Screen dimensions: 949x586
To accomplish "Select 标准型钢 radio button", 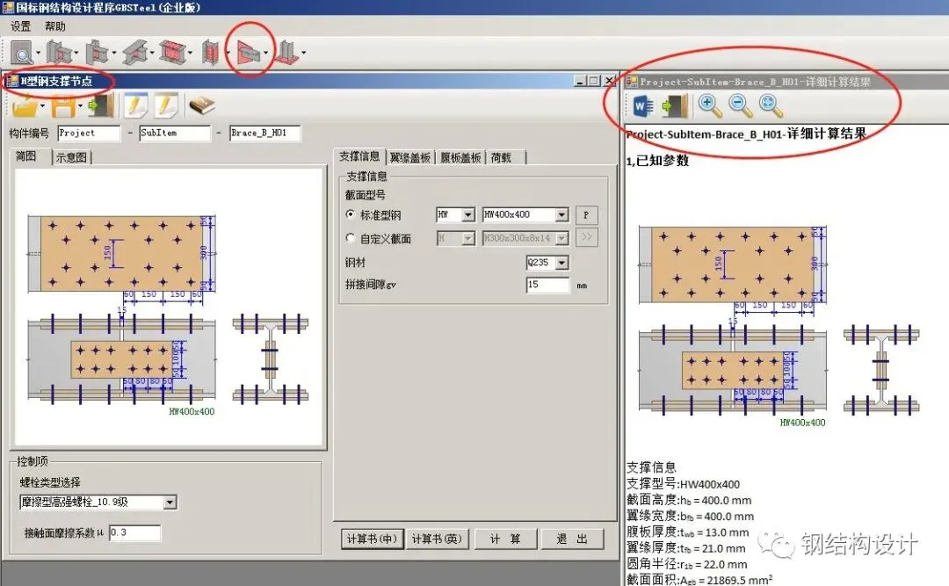I will (x=351, y=214).
